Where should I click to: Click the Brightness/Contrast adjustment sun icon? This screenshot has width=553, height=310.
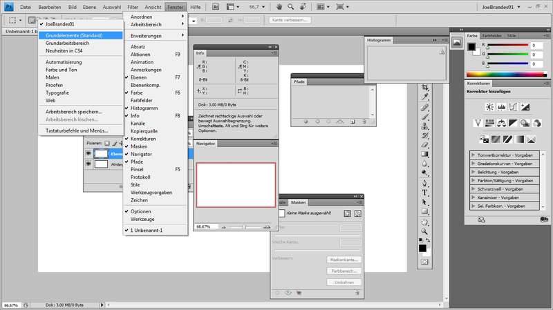pos(489,106)
